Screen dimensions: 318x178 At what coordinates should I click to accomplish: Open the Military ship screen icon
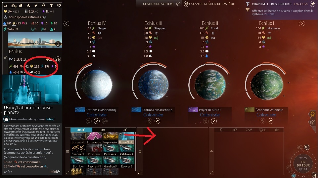tap(36, 6)
